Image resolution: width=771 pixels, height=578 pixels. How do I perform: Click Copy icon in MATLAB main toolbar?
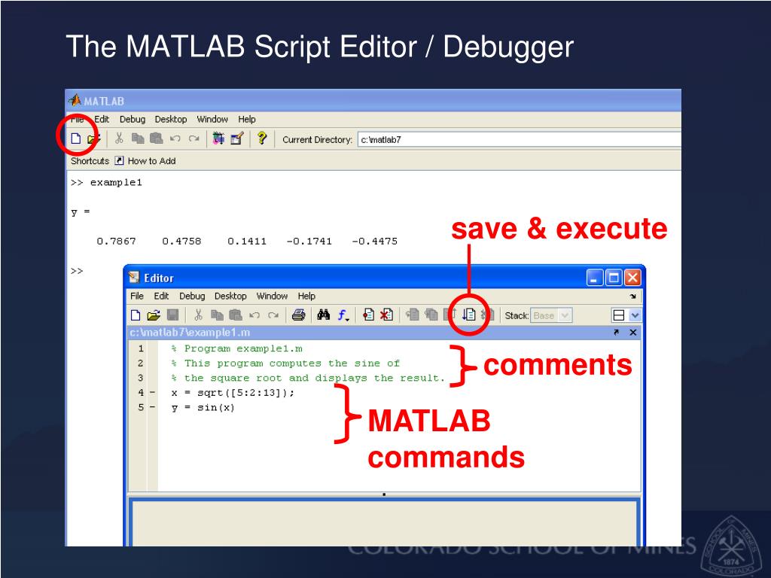click(x=138, y=138)
